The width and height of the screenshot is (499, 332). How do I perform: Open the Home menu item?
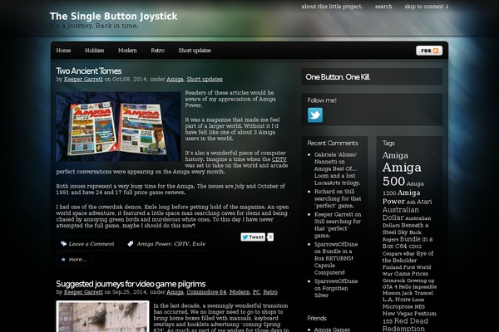(64, 51)
